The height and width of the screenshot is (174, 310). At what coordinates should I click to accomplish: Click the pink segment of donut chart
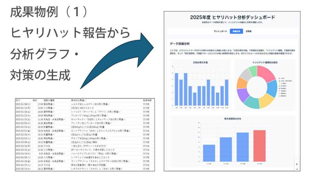pyautogui.click(x=265, y=72)
